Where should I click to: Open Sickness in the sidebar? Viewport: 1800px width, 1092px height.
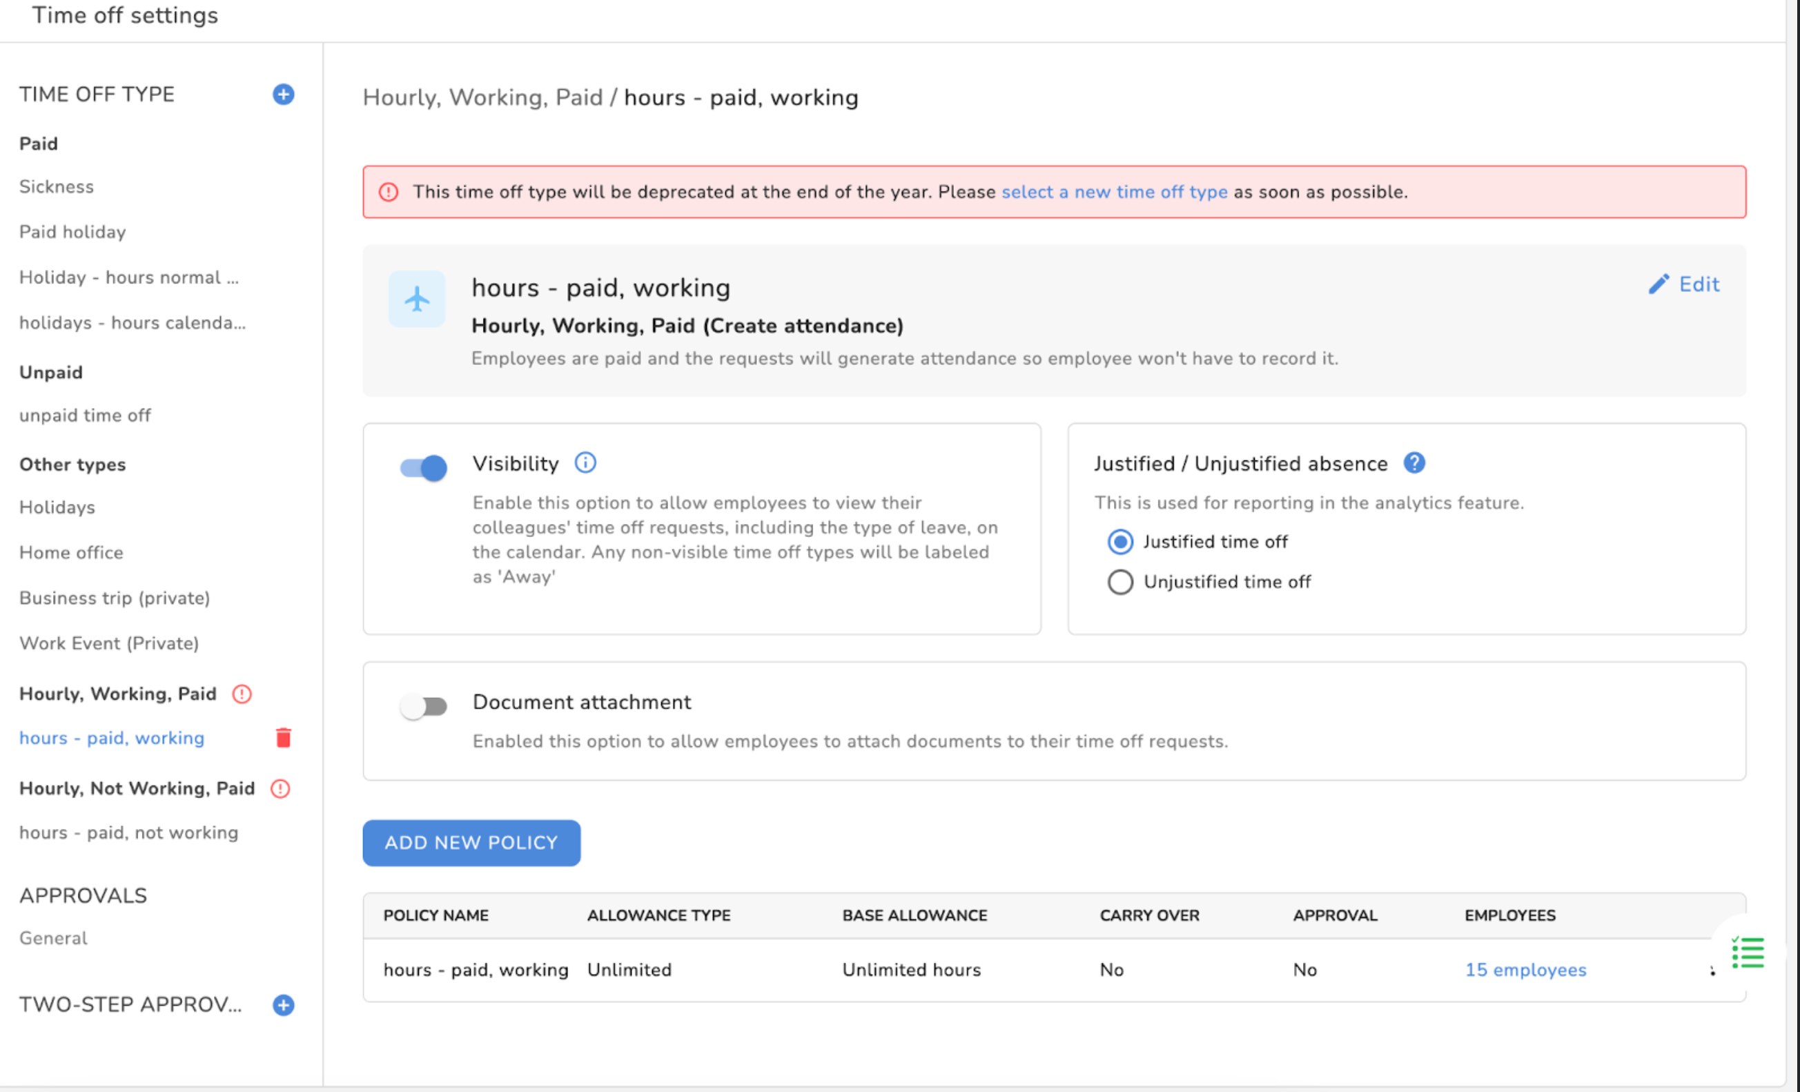click(x=57, y=187)
